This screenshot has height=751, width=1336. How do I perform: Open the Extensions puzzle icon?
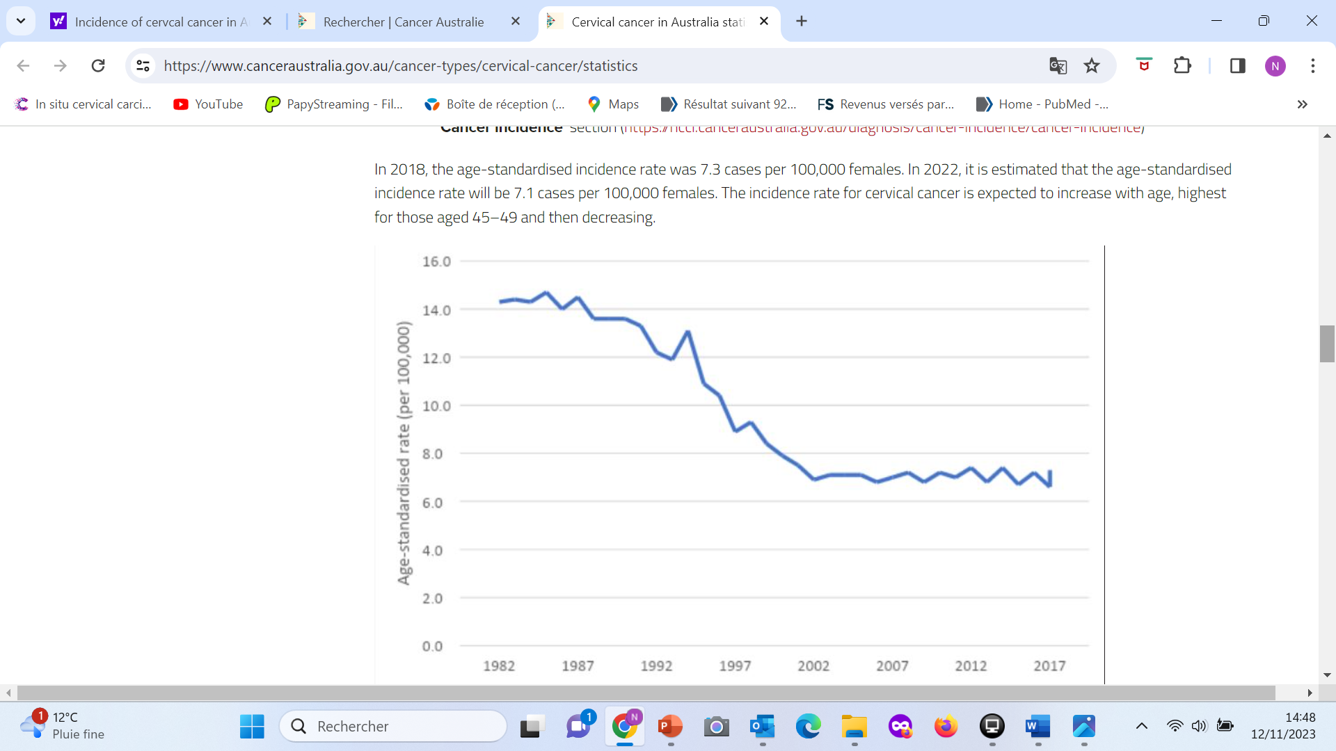pyautogui.click(x=1182, y=66)
